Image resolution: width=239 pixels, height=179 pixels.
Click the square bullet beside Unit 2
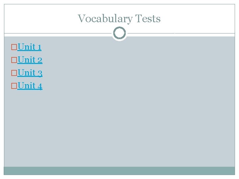point(14,60)
